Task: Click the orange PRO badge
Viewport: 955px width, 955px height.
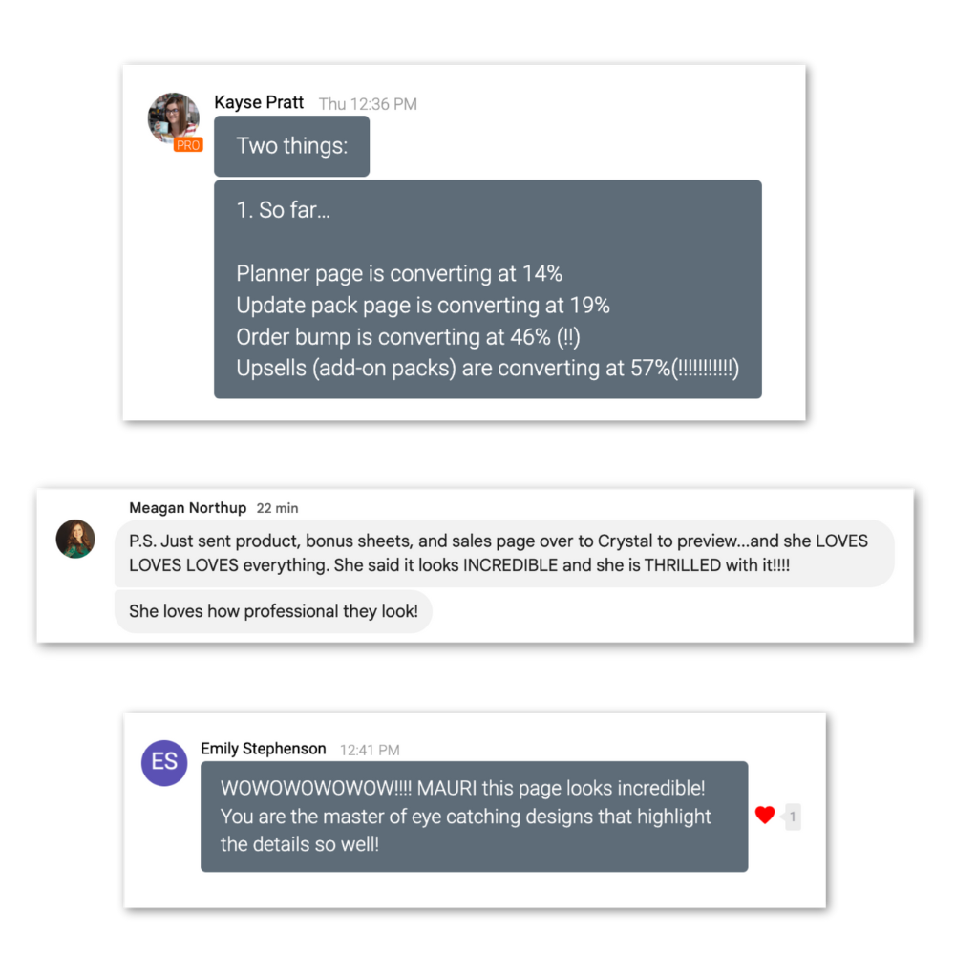Action: [188, 145]
